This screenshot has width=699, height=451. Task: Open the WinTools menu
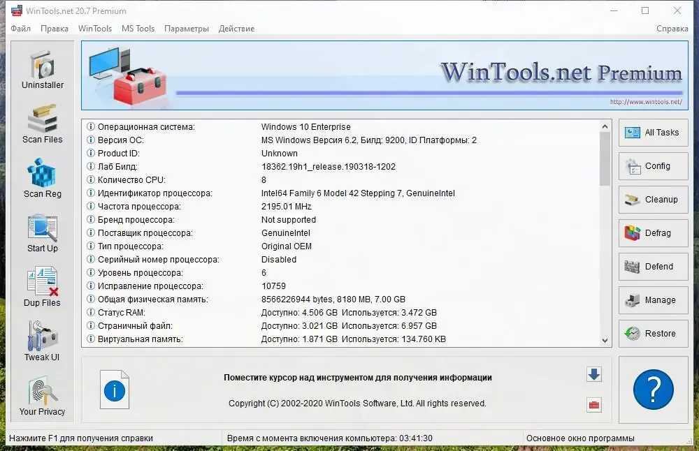click(x=95, y=29)
